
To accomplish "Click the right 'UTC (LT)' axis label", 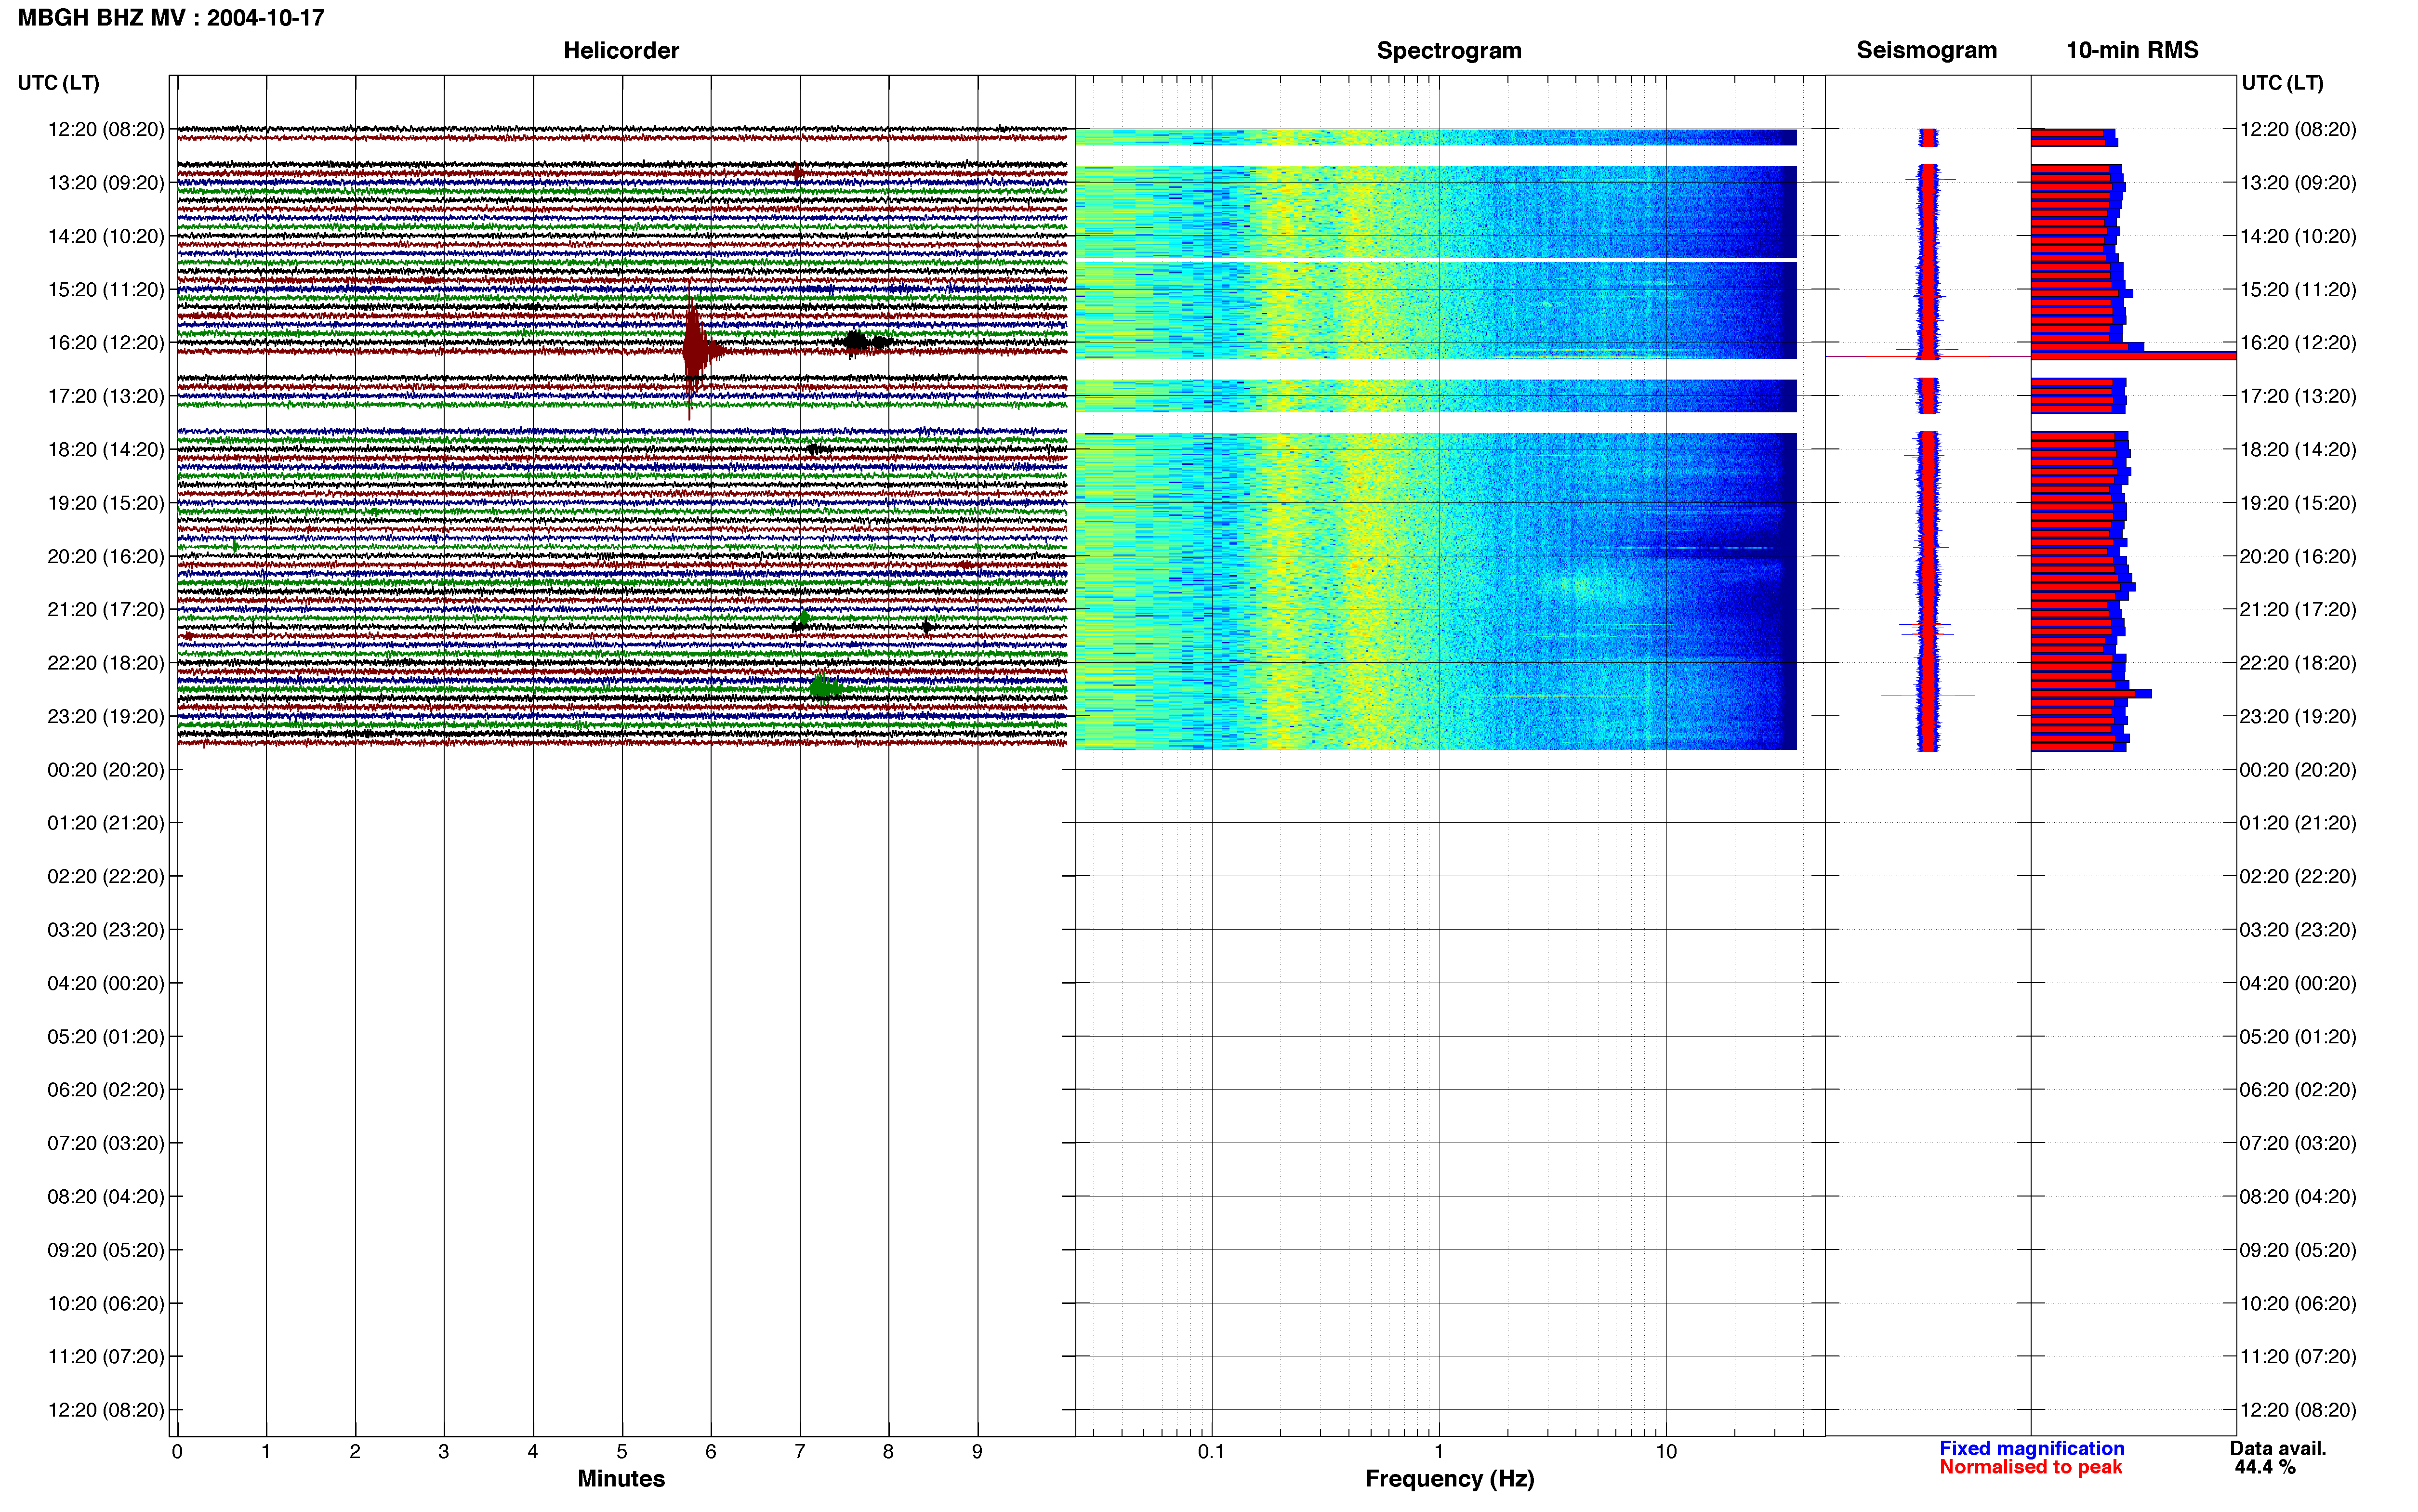I will click(2282, 83).
